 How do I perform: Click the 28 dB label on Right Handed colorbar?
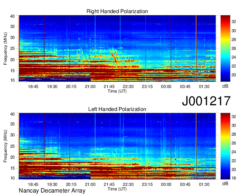(234, 40)
